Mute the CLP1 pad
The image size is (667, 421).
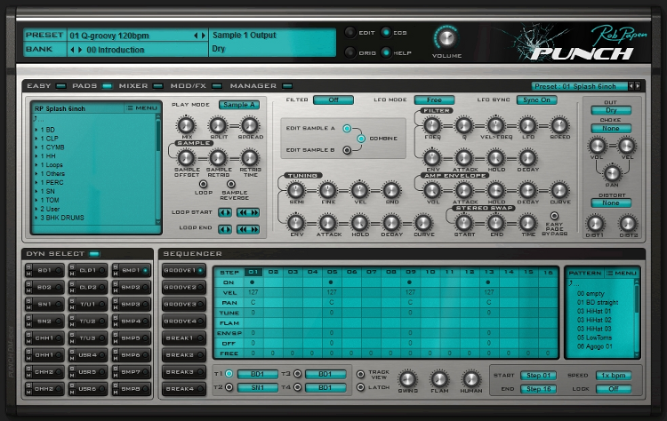(72, 274)
